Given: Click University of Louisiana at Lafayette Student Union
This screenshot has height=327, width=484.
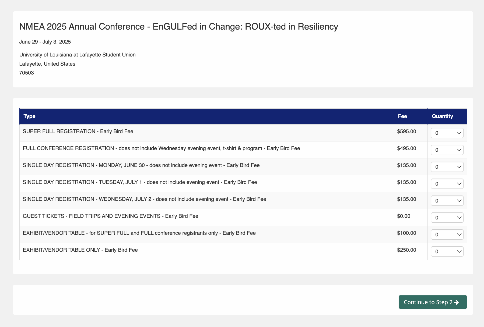Looking at the screenshot, I should tap(78, 55).
